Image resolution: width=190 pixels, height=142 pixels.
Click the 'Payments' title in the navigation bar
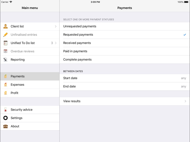pyautogui.click(x=125, y=8)
